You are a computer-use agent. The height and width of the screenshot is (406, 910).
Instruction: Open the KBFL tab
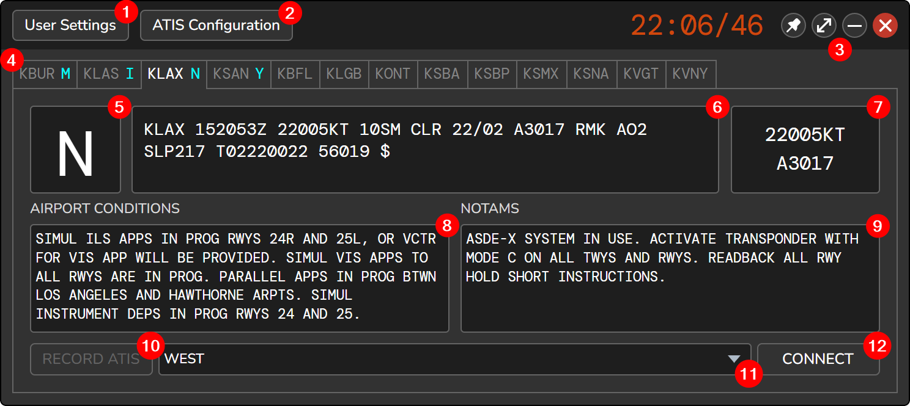[295, 74]
